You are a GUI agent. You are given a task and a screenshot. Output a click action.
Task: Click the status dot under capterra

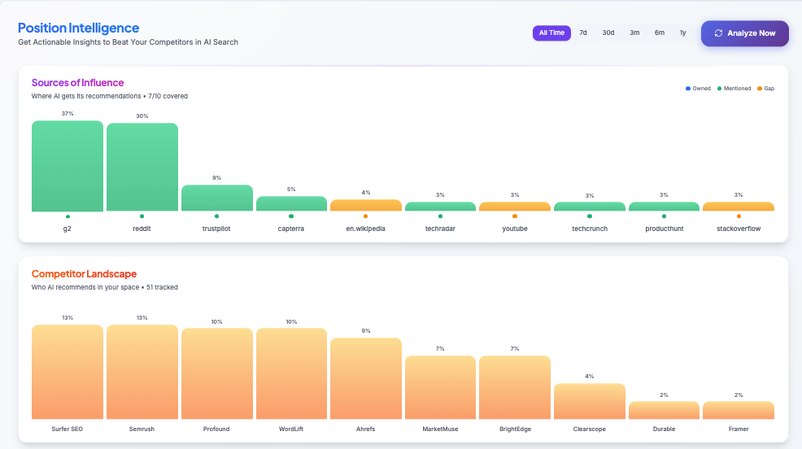(x=291, y=216)
